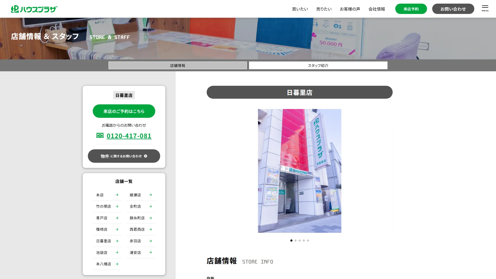Click the free-dial phone icon
This screenshot has height=279, width=496.
(x=100, y=135)
